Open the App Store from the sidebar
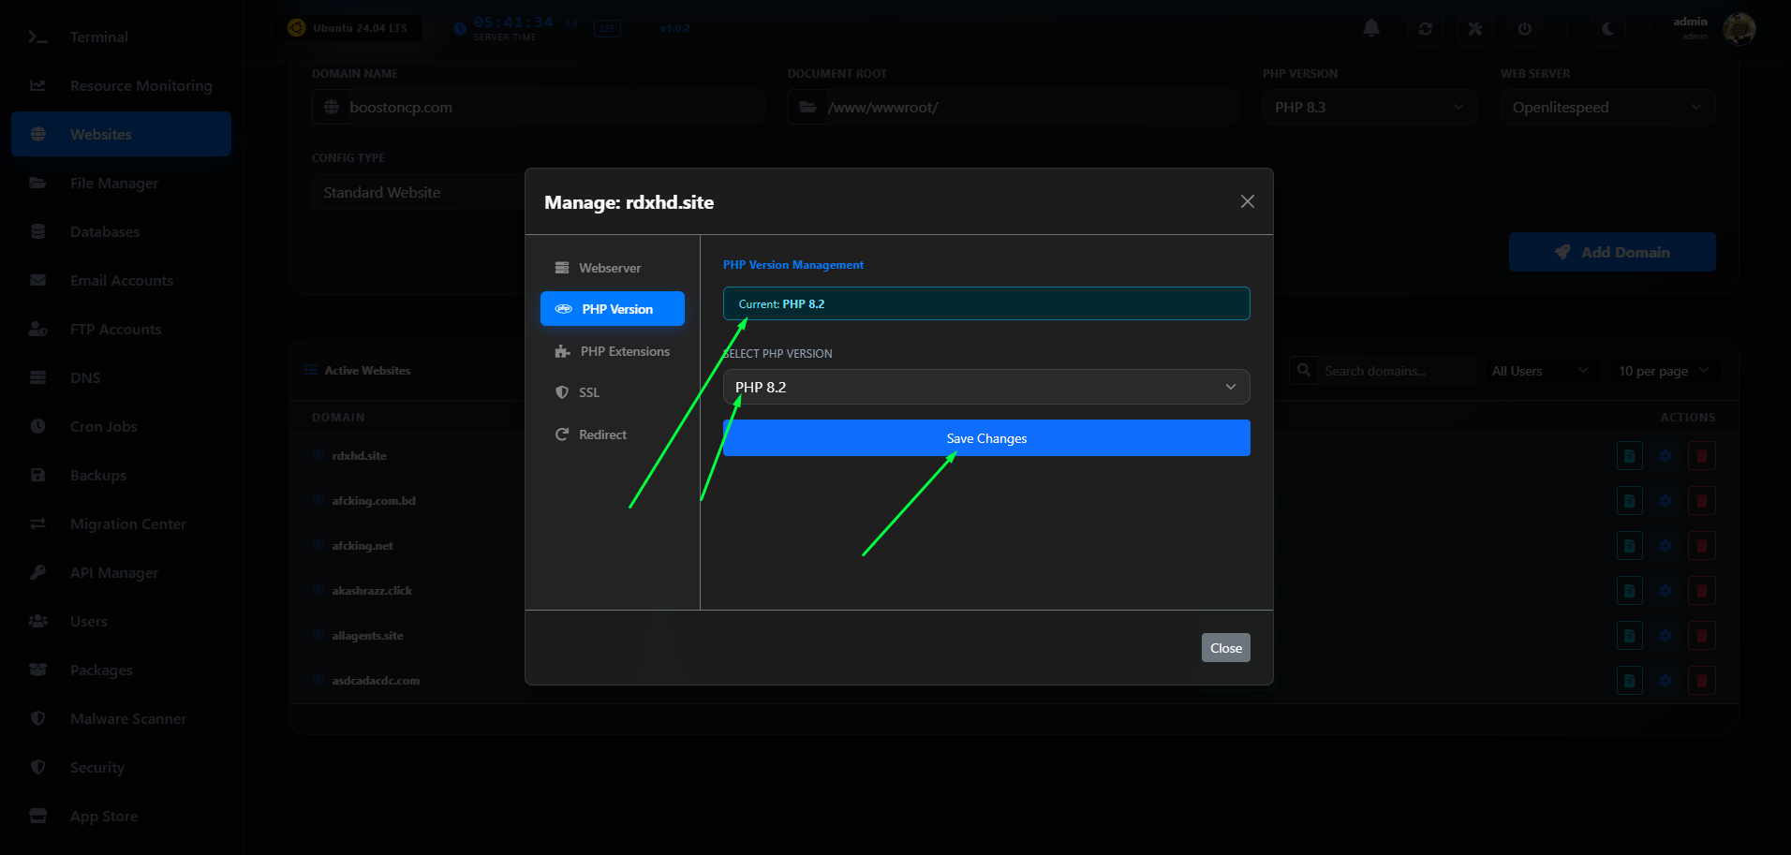 point(105,816)
